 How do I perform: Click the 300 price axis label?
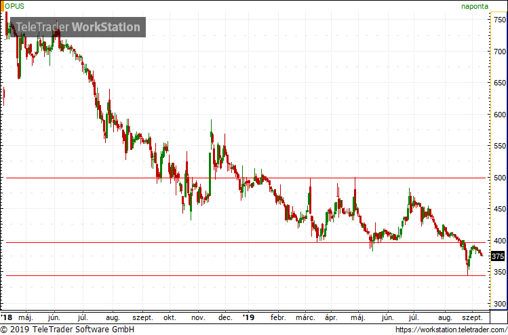(x=499, y=304)
